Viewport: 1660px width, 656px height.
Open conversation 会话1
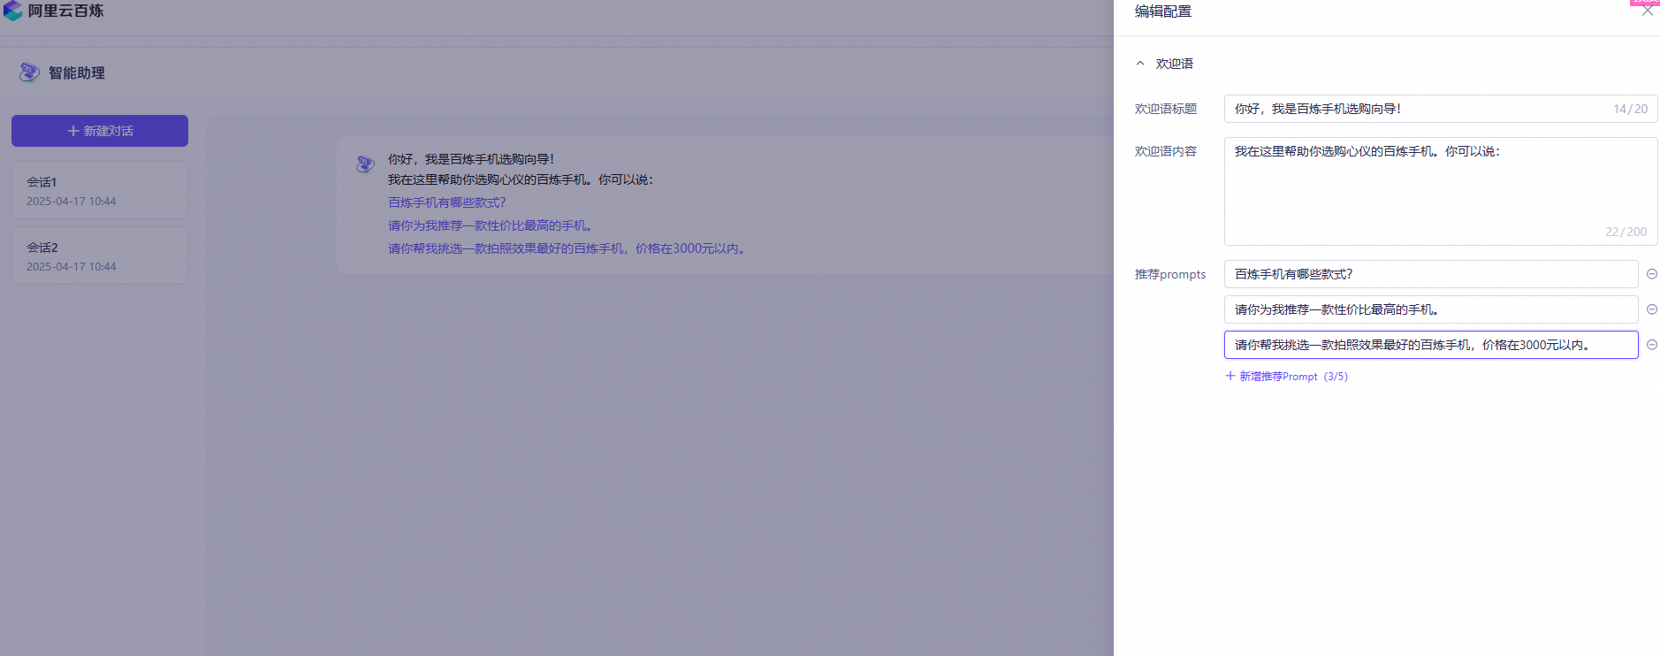[100, 190]
